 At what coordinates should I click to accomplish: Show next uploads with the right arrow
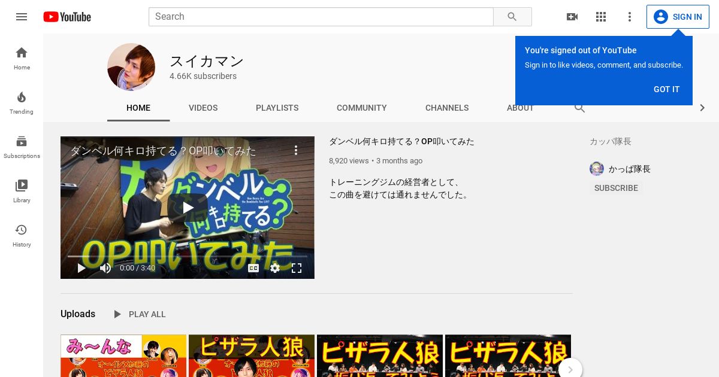pos(570,370)
